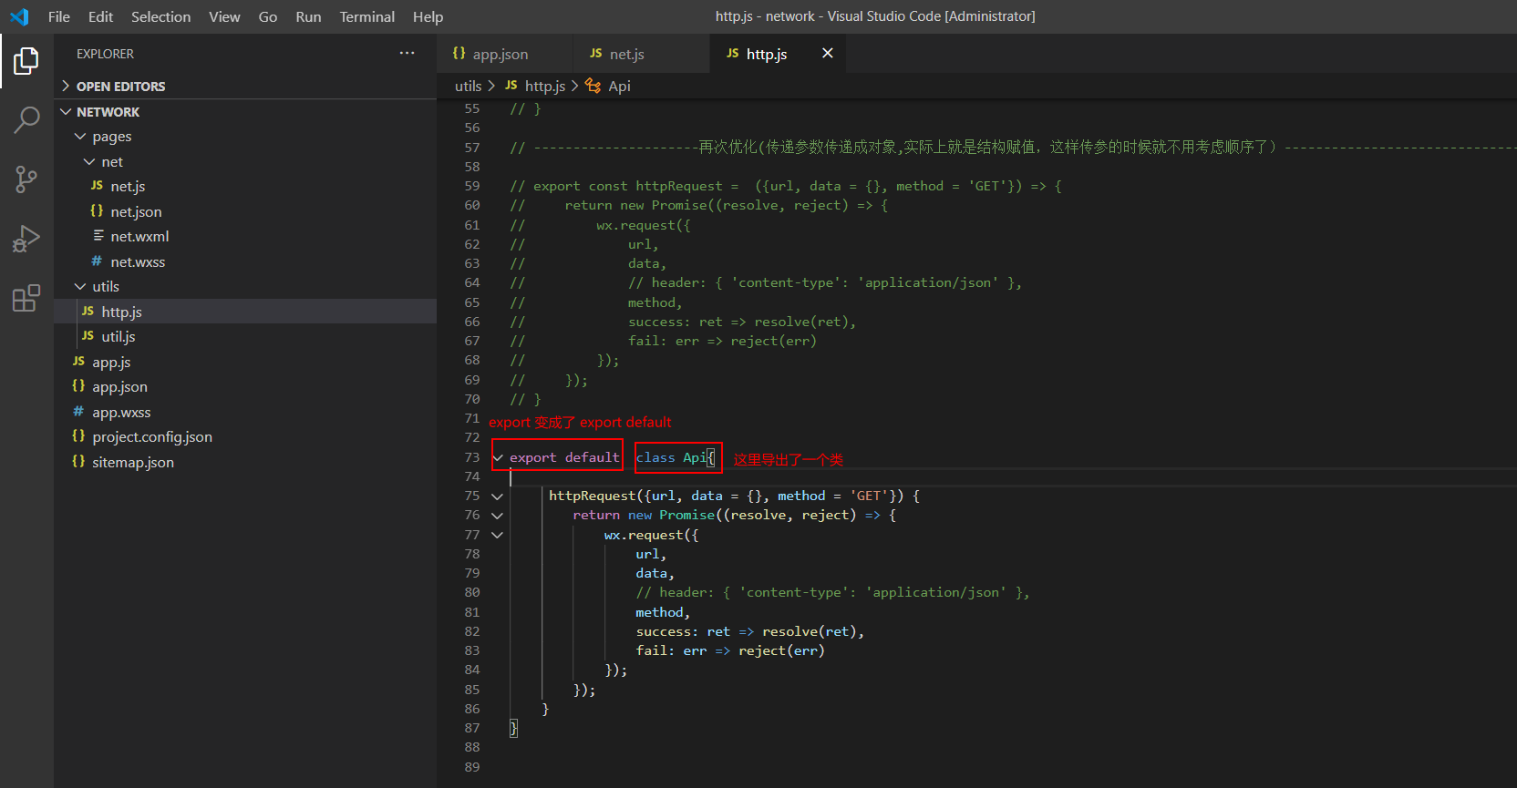The image size is (1517, 788).
Task: Collapse the pages folder
Action: 80,137
